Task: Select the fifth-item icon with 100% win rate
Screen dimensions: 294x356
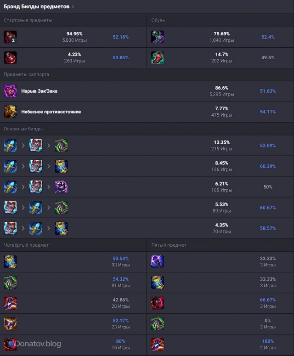Action: point(158,344)
